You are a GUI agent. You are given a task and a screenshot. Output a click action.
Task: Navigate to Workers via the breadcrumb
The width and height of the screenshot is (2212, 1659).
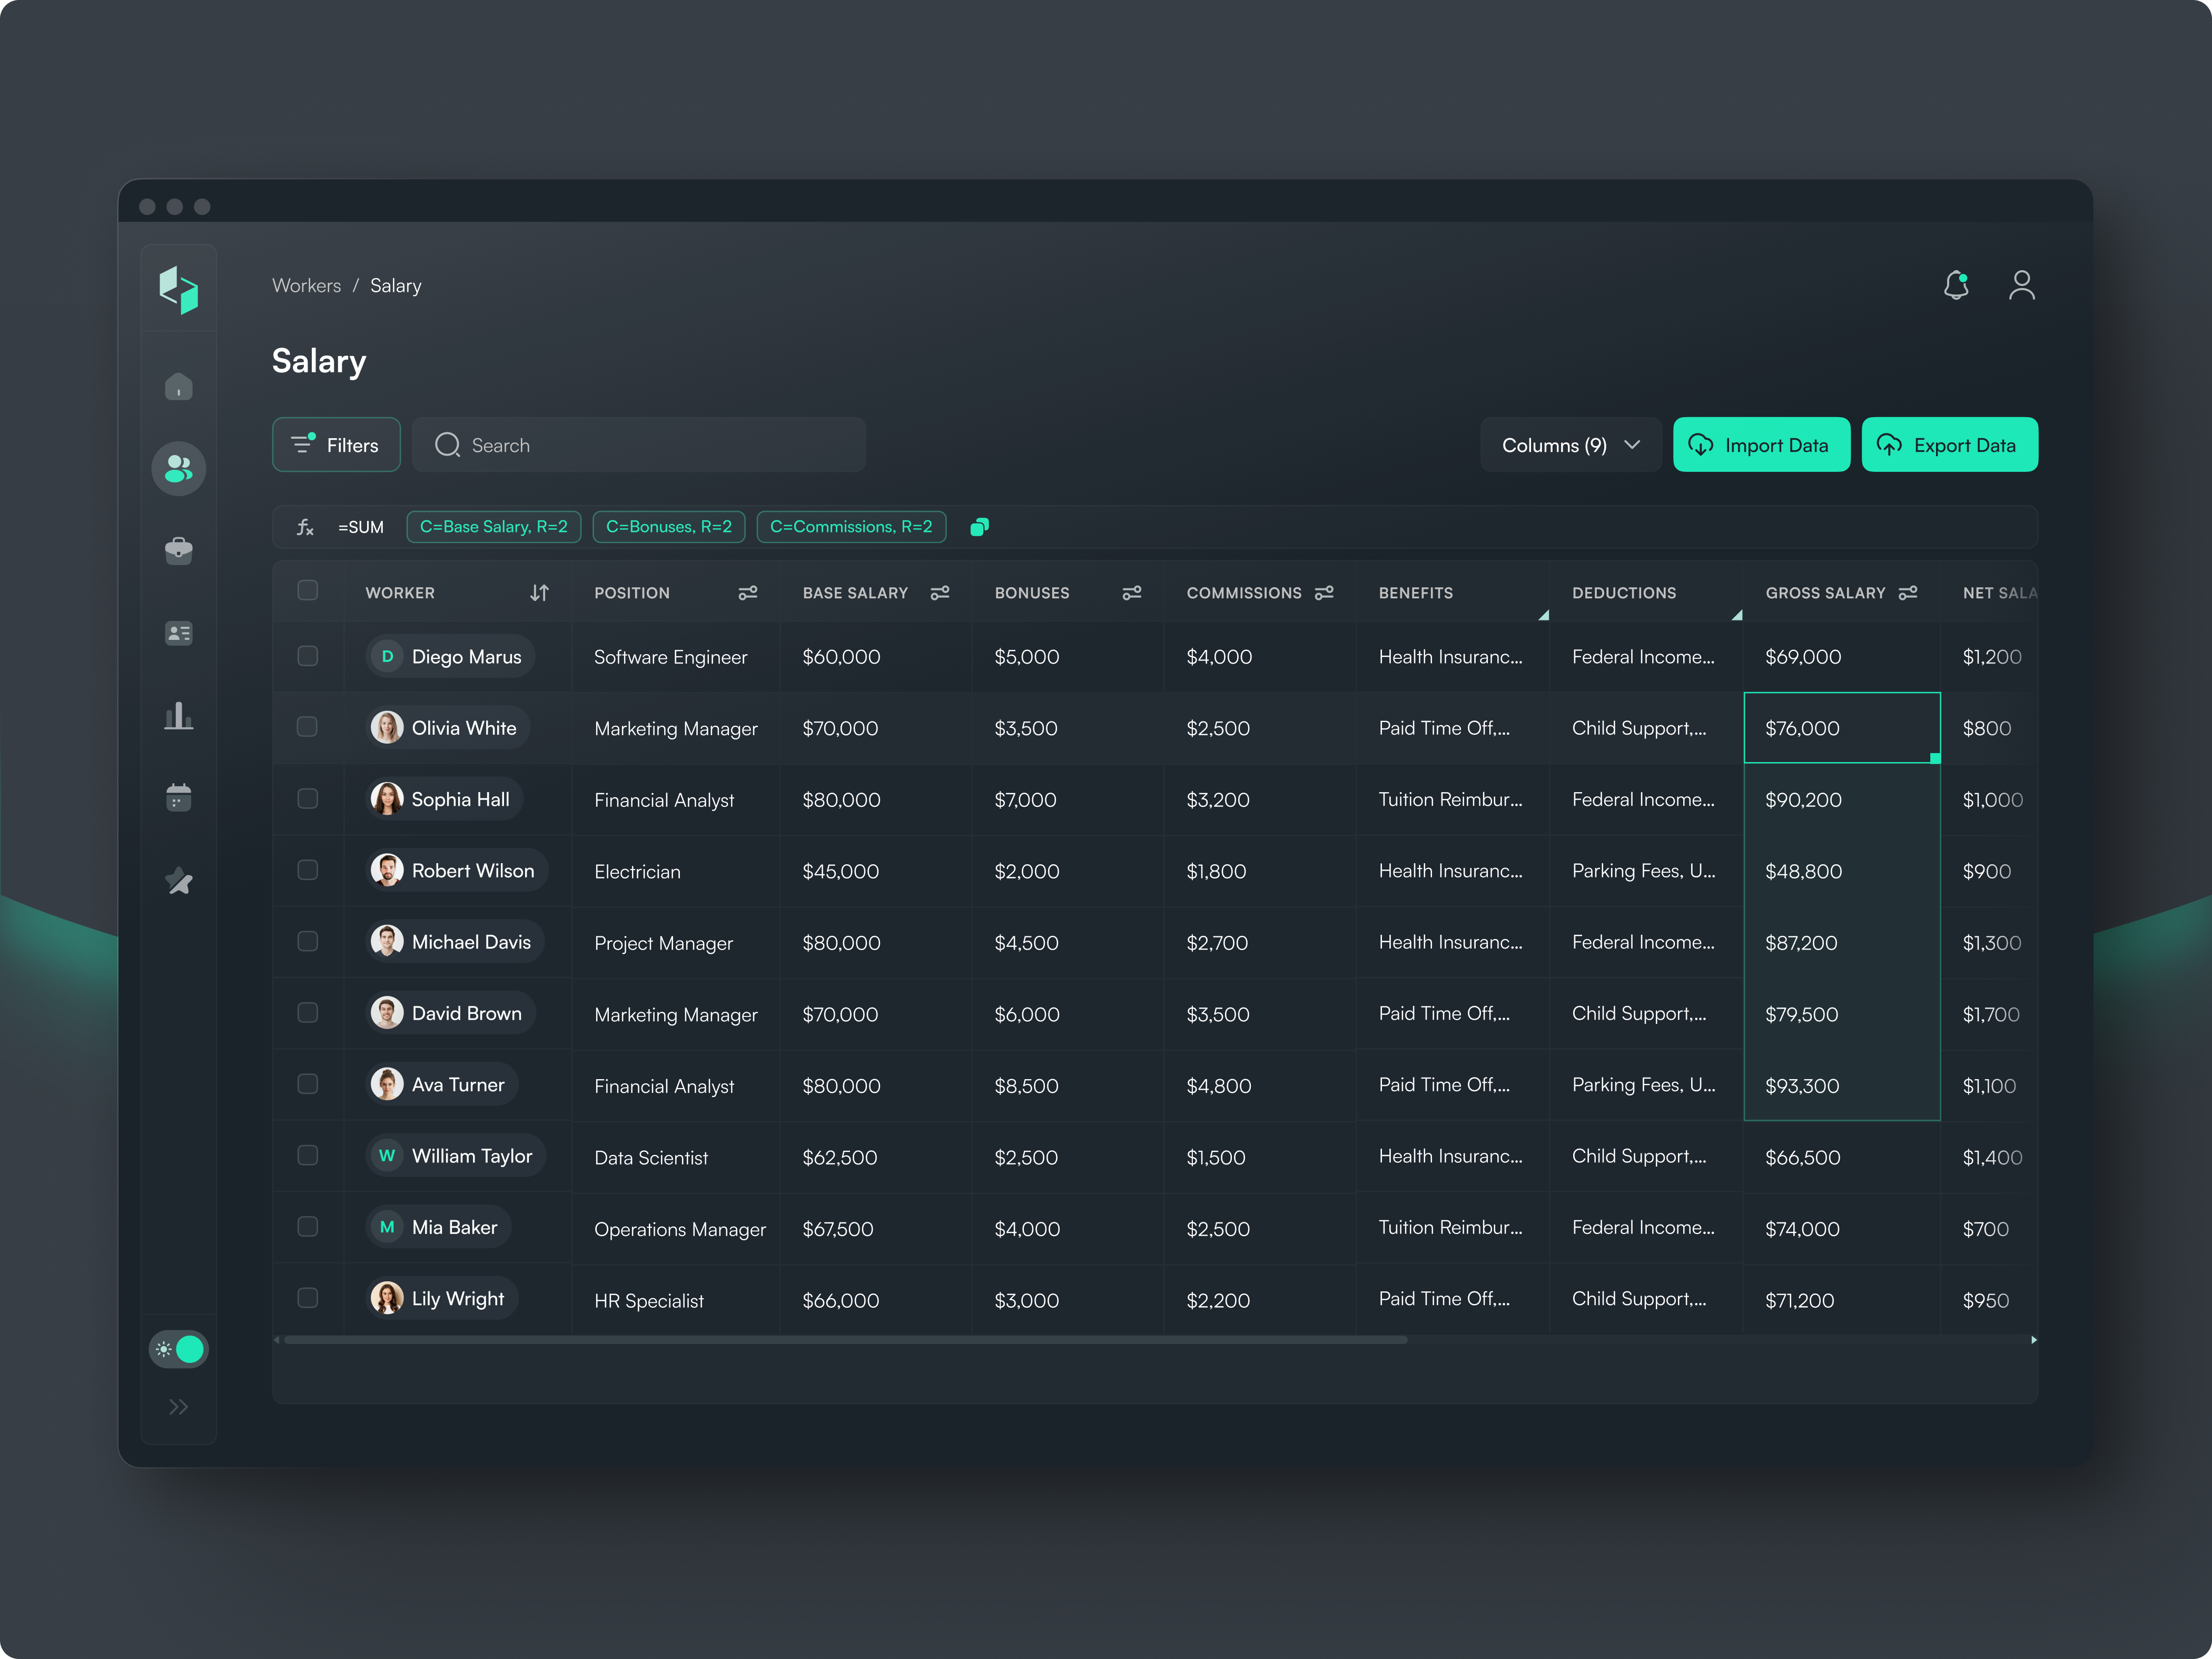(306, 286)
